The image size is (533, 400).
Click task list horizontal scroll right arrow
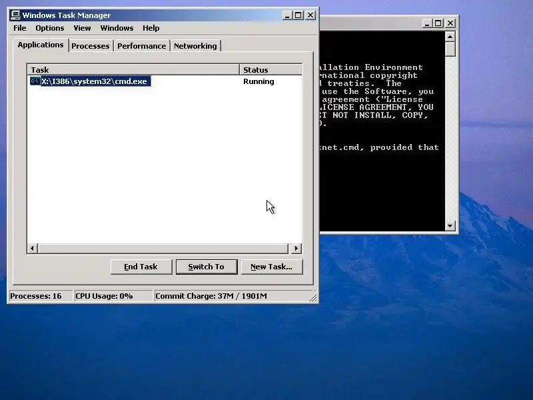(296, 248)
